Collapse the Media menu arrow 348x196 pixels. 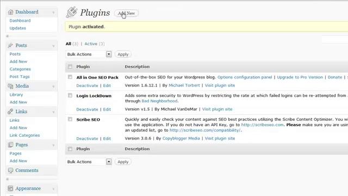pos(53,87)
